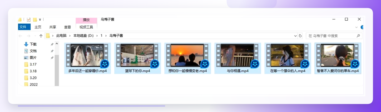Open recent locations dropdown arrow
The height and width of the screenshot is (112, 381).
coord(35,36)
